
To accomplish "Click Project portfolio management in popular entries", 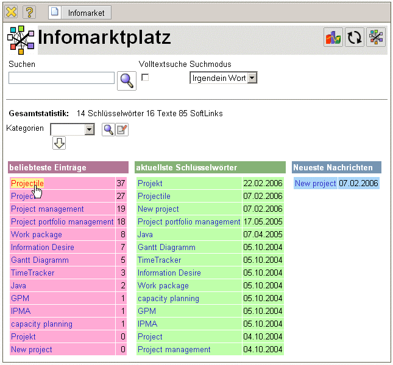I will pyautogui.click(x=62, y=221).
